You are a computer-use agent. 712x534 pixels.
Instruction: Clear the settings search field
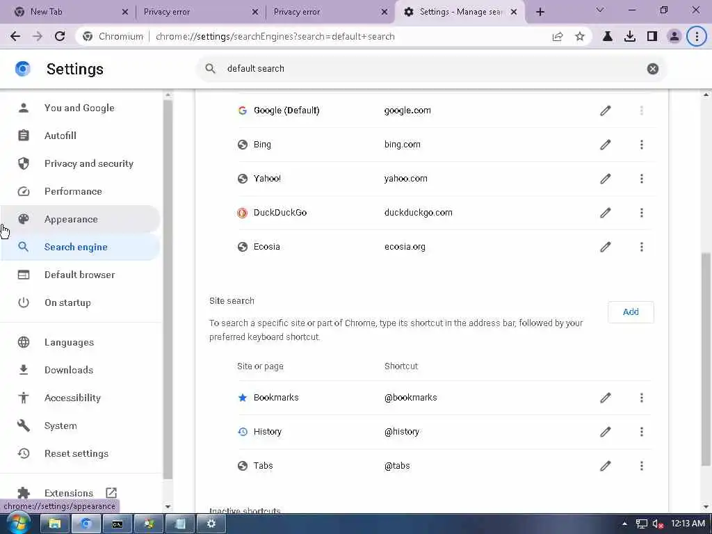coord(652,69)
